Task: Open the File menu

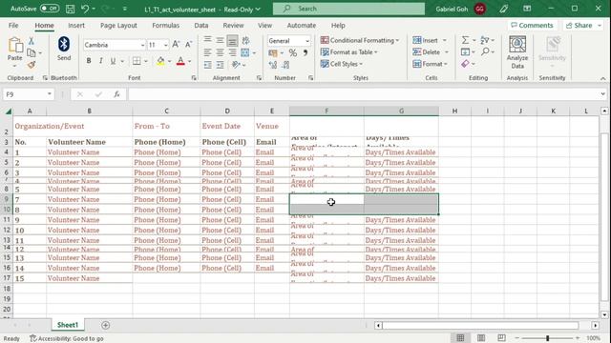Action: [13, 26]
